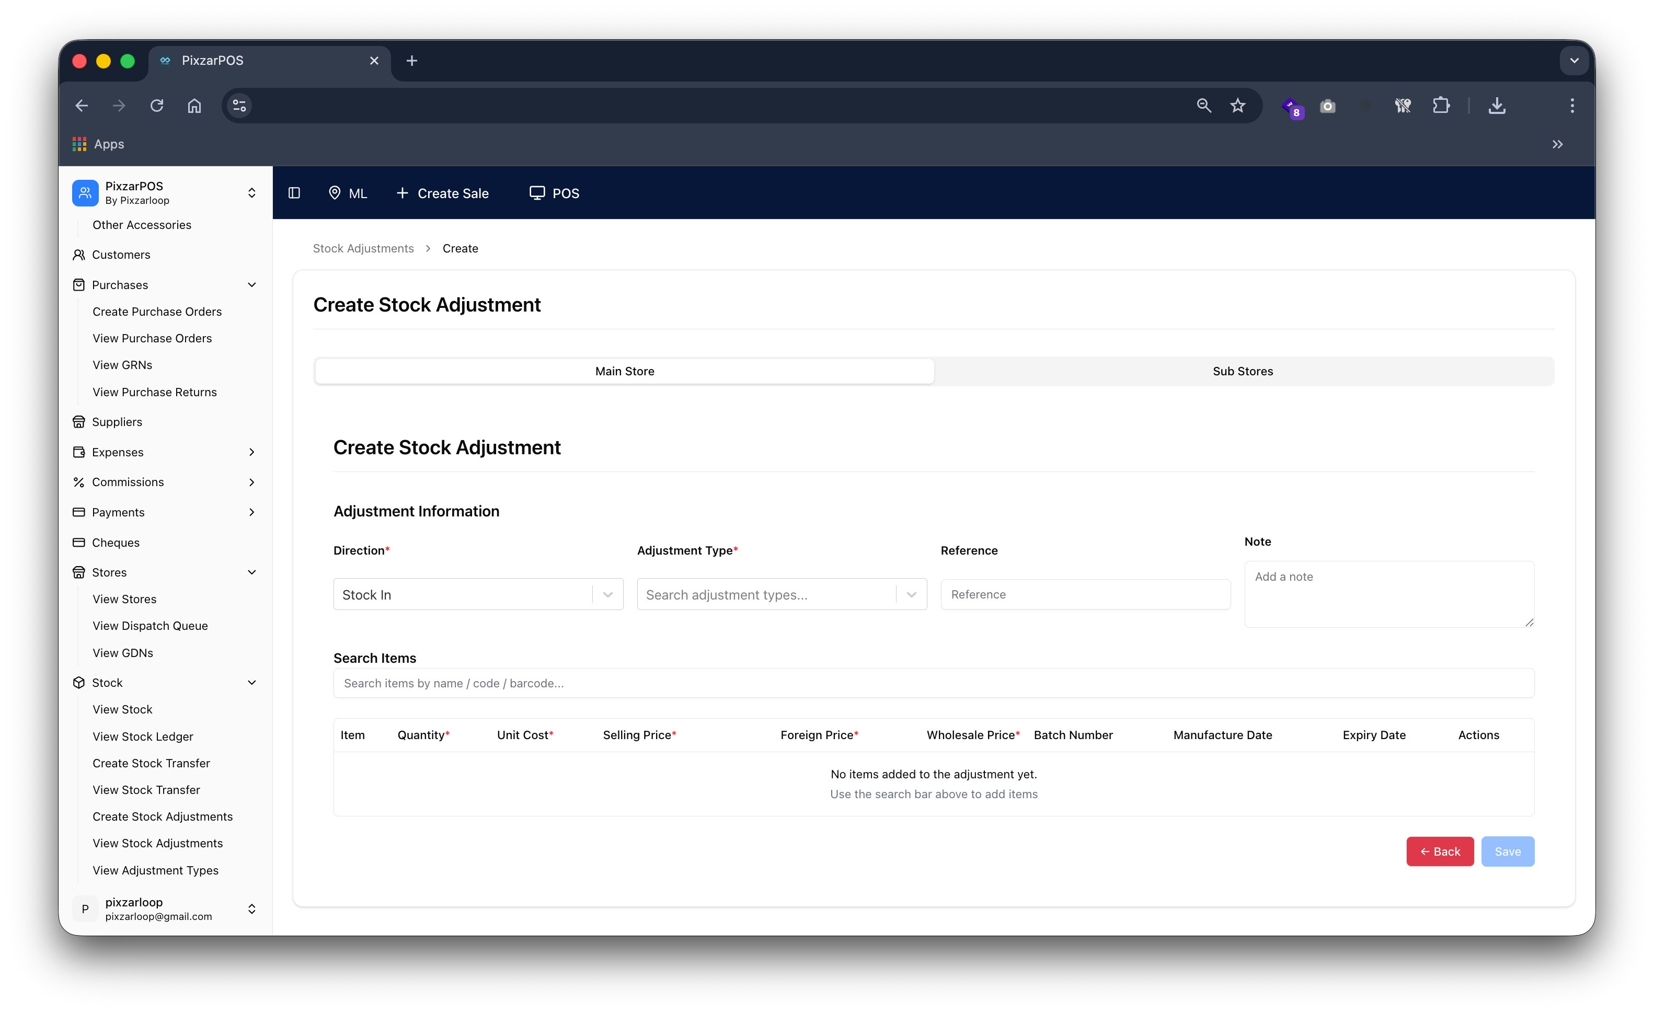Screen dimensions: 1654x1013
Task: Open Customers via its sidebar icon
Action: pyautogui.click(x=78, y=255)
